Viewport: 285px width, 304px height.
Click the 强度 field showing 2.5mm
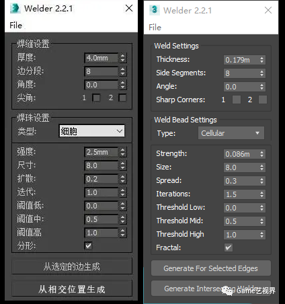(x=101, y=152)
